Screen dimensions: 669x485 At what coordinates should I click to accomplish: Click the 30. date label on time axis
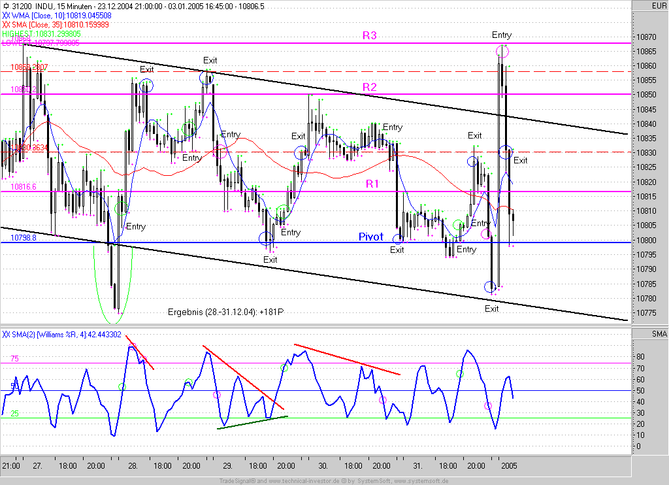click(323, 466)
